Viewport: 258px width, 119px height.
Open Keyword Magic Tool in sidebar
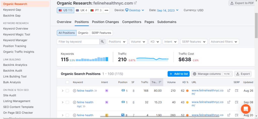point(17,34)
